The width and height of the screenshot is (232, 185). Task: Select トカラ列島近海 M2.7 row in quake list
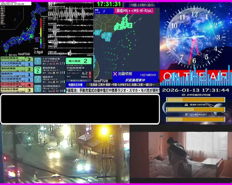pyautogui.click(x=17, y=64)
